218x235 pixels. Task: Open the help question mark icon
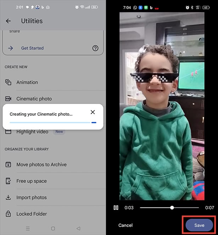pos(95,48)
